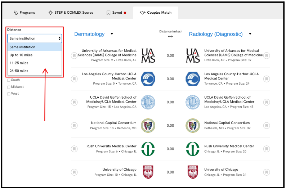Click Harbor-UCLA logo in Radiology column

193,79
